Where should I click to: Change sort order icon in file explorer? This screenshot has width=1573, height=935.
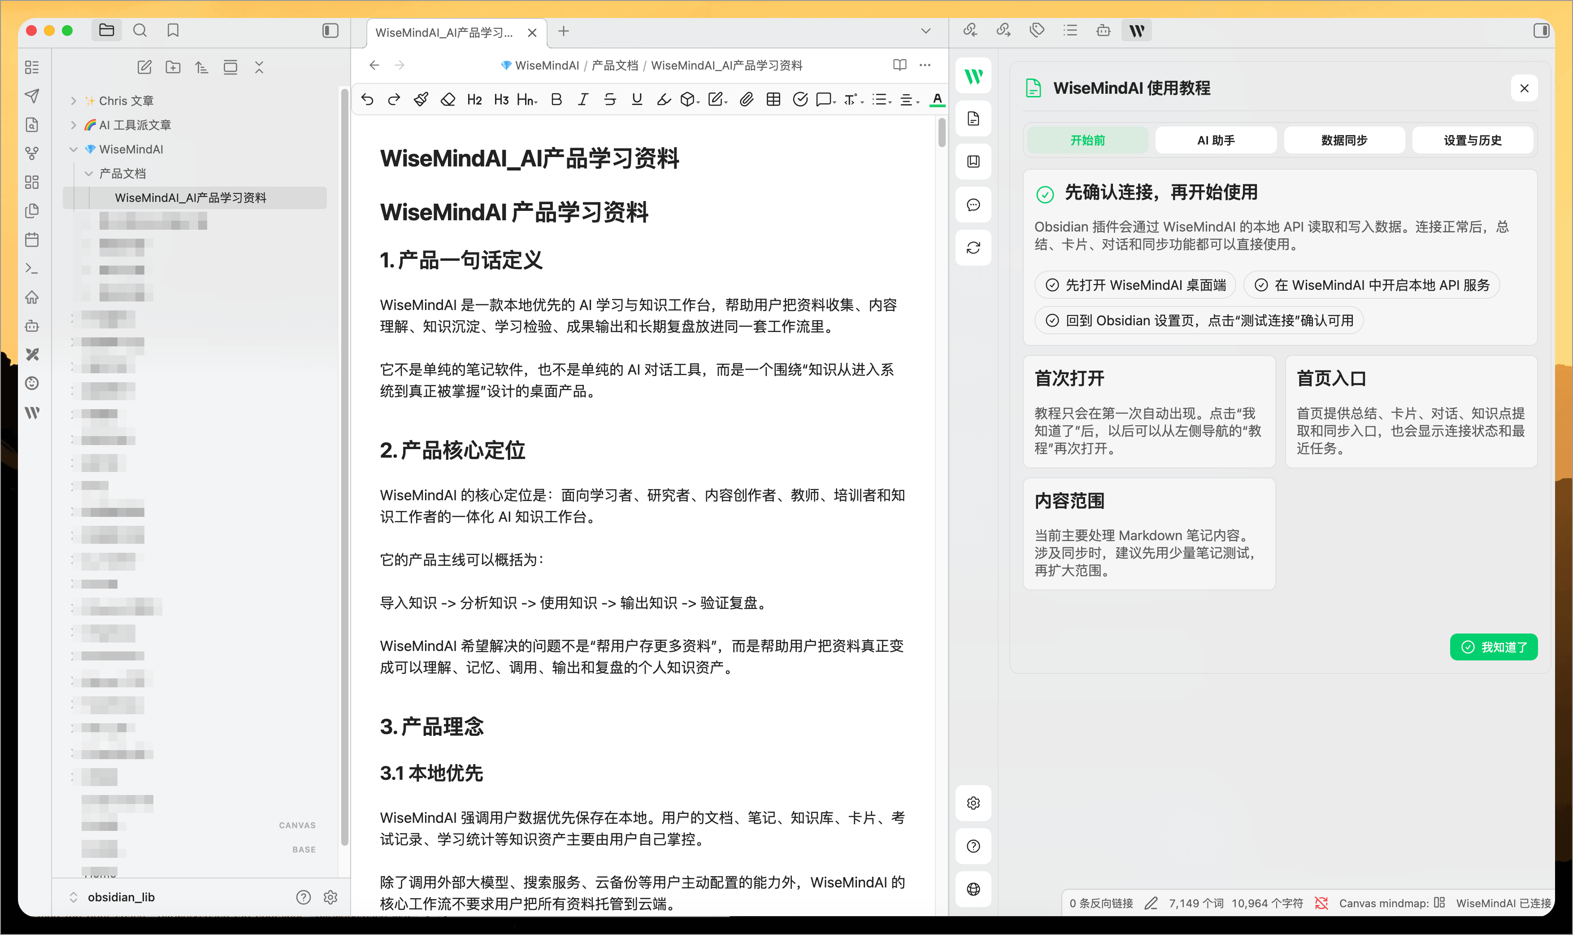tap(201, 67)
